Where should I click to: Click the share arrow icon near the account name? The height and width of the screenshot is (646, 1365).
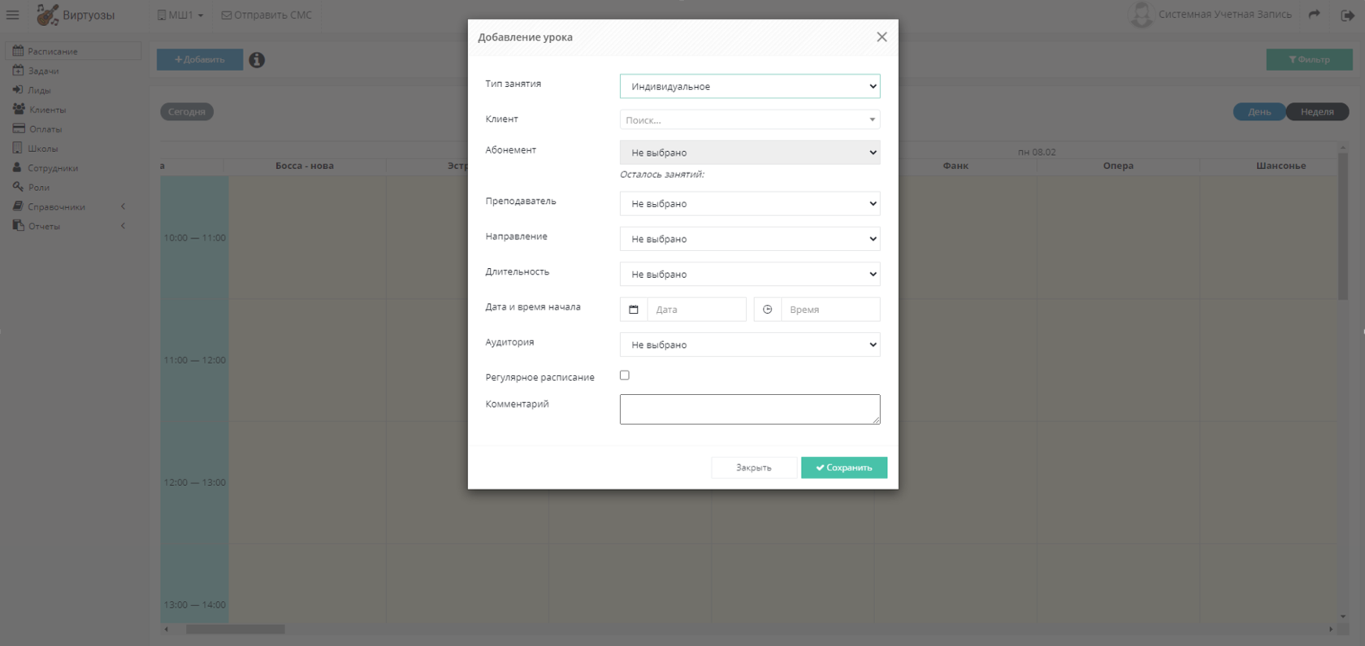tap(1314, 14)
